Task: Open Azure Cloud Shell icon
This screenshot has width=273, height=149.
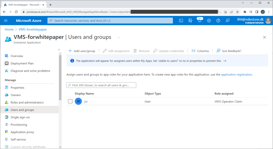Action: point(181,21)
